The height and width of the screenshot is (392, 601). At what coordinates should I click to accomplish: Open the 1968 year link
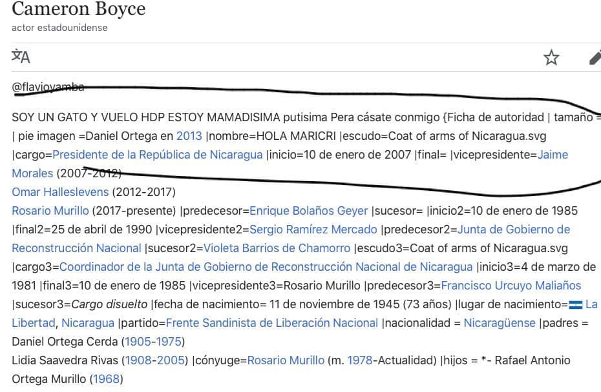pyautogui.click(x=106, y=379)
